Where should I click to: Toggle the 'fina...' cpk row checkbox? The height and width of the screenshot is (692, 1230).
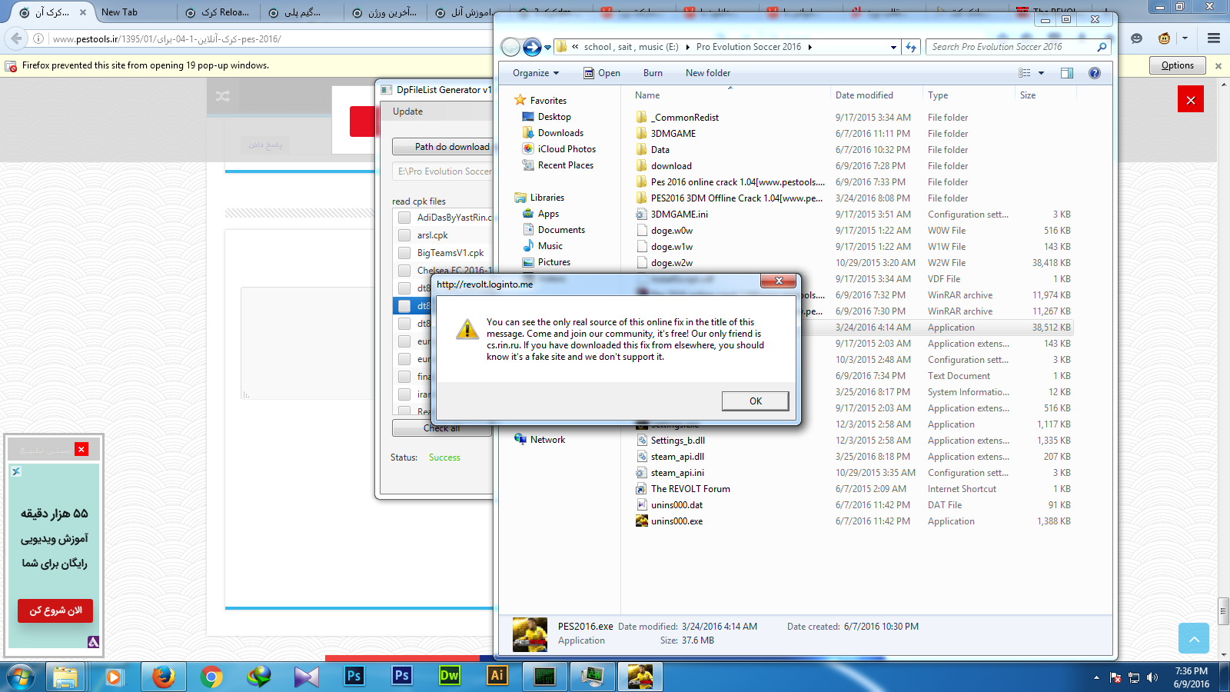tap(404, 377)
